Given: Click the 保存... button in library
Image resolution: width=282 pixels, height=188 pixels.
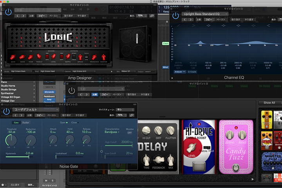Looking at the screenshot, I should pos(31,185).
